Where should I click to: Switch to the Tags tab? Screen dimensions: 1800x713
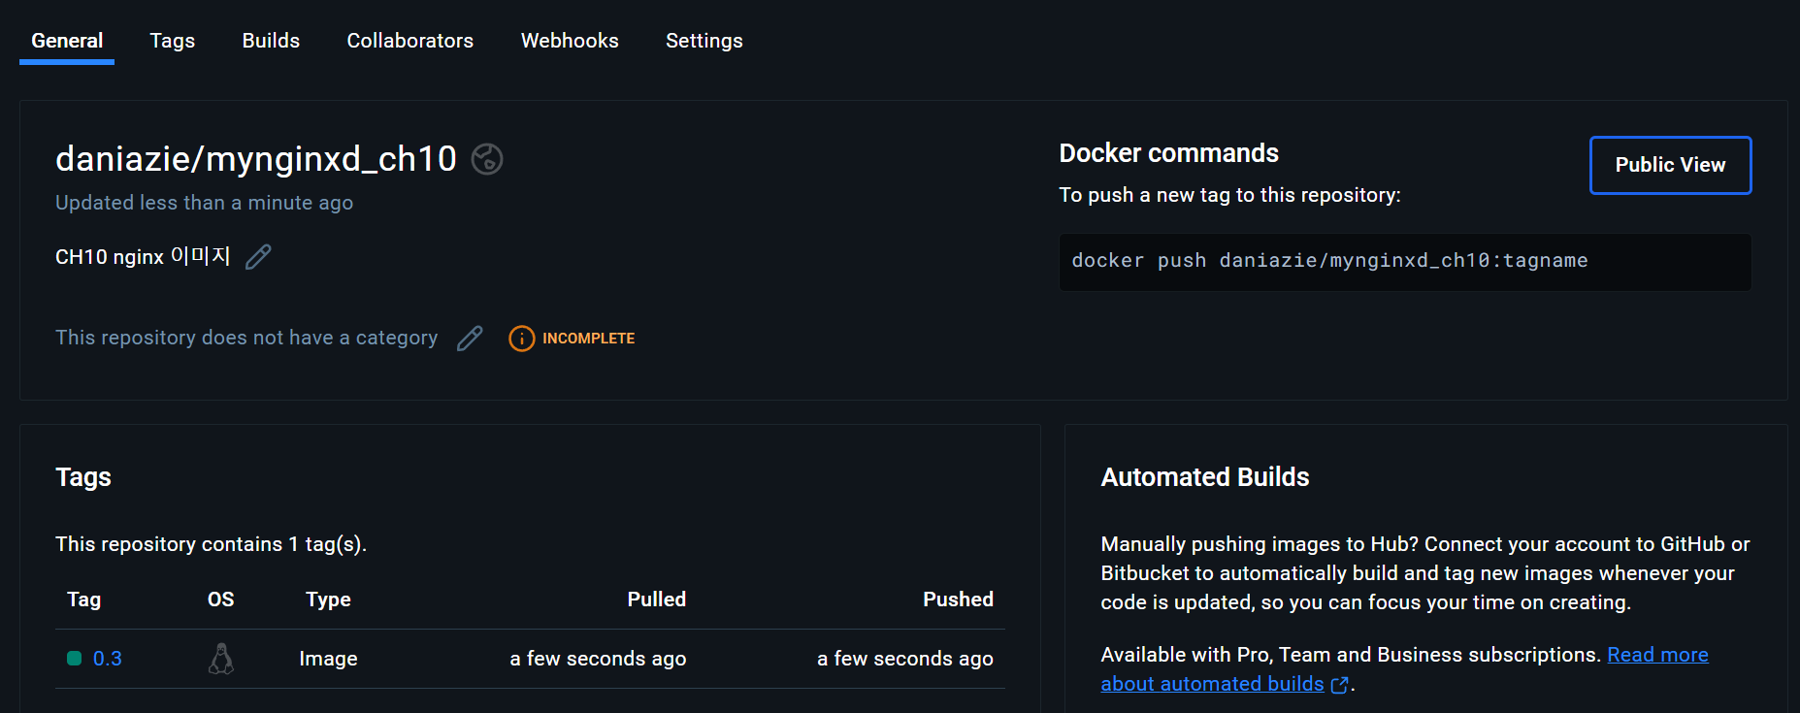click(x=172, y=41)
